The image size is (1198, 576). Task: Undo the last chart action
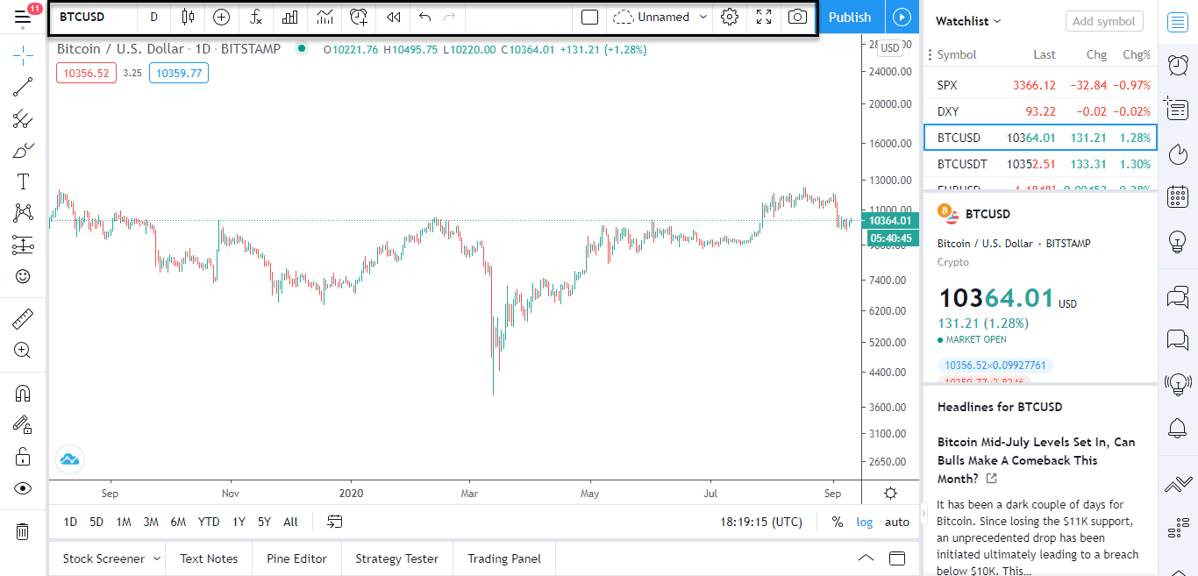point(425,17)
